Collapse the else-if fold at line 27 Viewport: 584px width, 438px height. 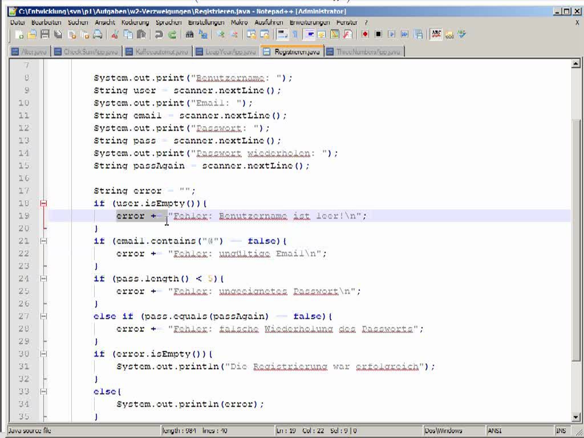coord(43,316)
